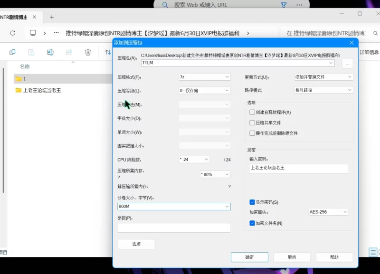The height and width of the screenshot is (274, 380).
Task: Close the 添加到压缩包 dialog
Action: [351, 43]
